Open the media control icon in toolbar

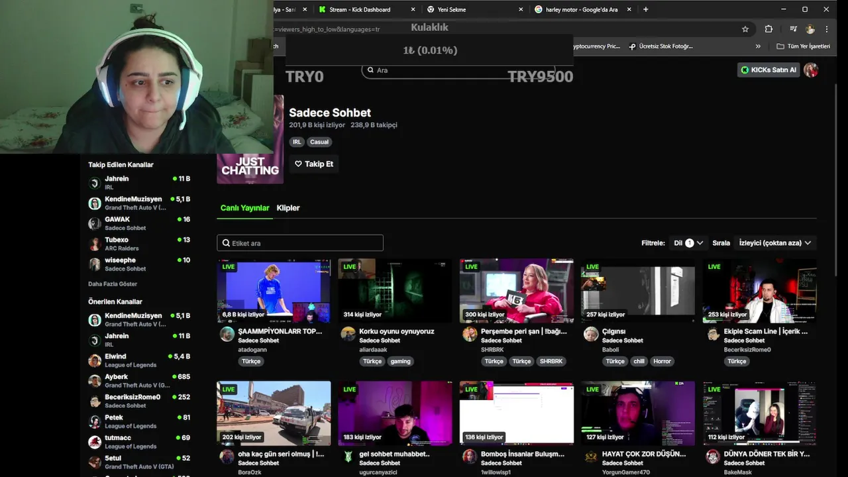click(x=793, y=29)
